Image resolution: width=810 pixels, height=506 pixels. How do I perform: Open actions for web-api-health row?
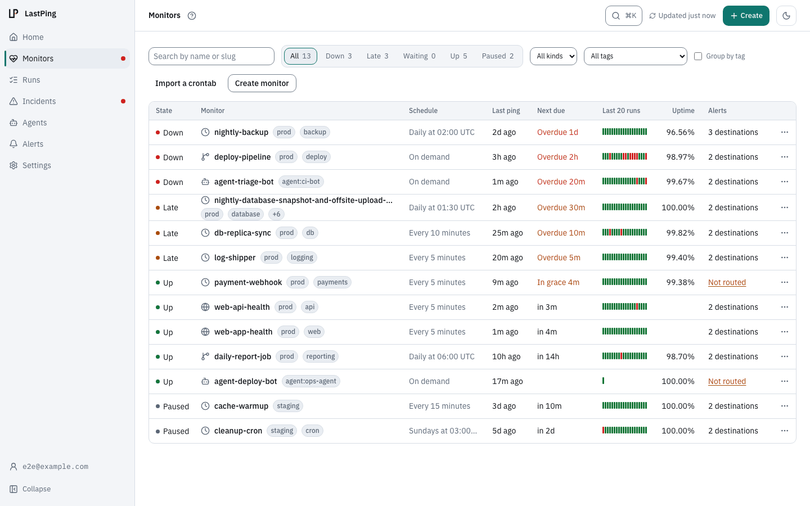(x=785, y=307)
